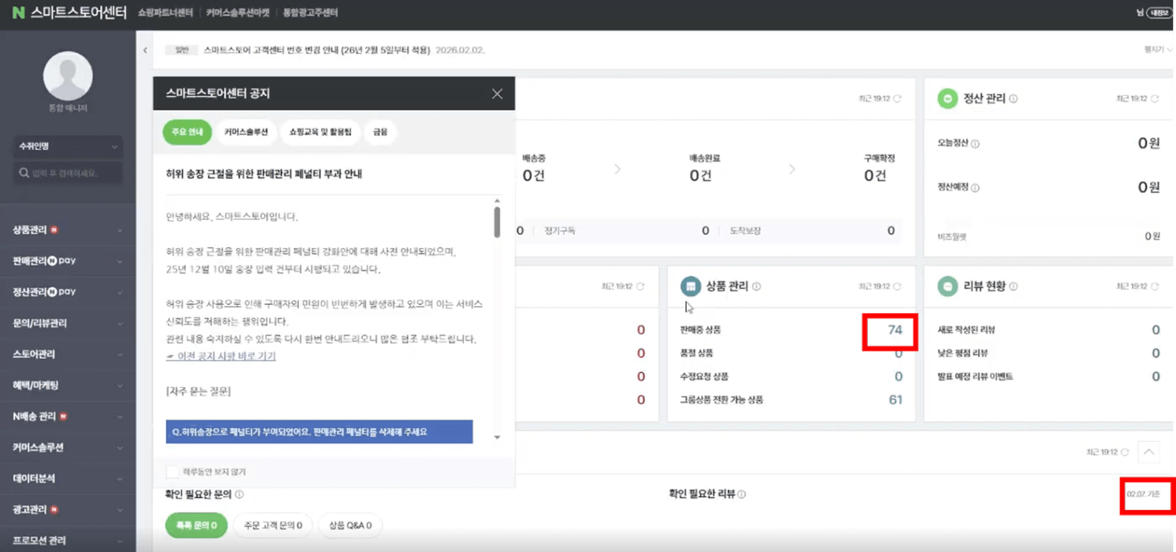Open the 쇼핑교육 및 활용팁 tab
1176x552 pixels.
(x=320, y=132)
